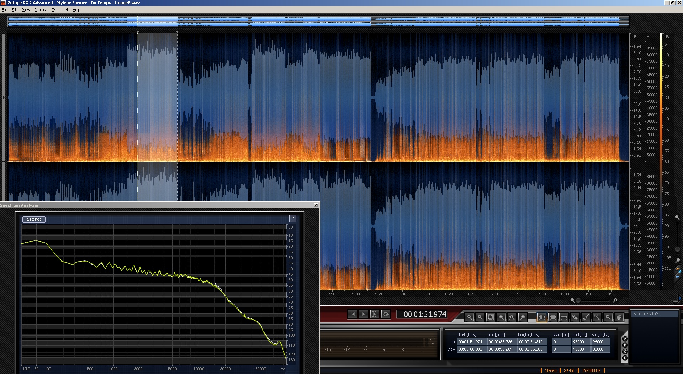Click zoom in icon above vertical slider
Screen dimensions: 683x374
tap(677, 217)
